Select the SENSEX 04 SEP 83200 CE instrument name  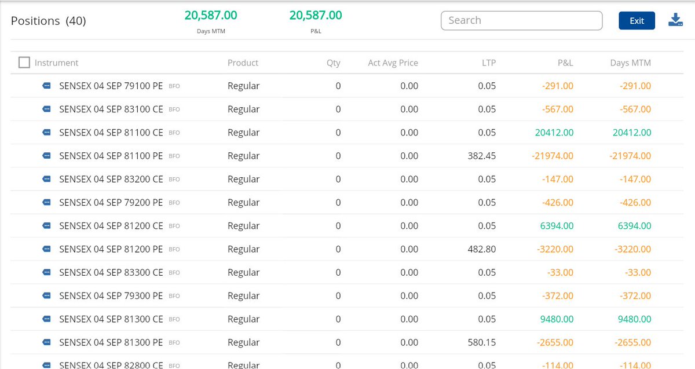pyautogui.click(x=111, y=179)
